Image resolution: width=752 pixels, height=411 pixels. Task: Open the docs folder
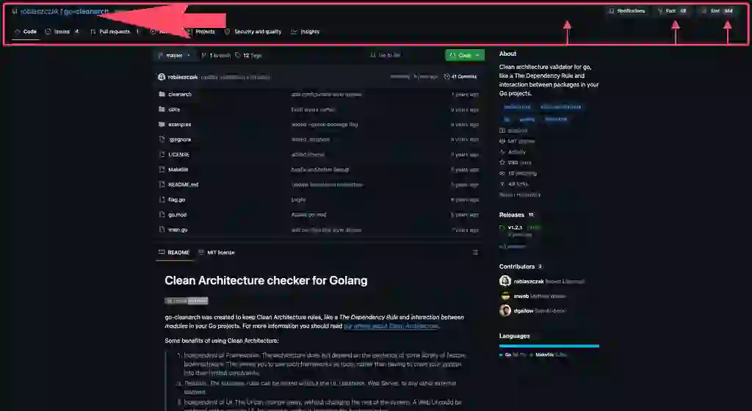coord(174,109)
